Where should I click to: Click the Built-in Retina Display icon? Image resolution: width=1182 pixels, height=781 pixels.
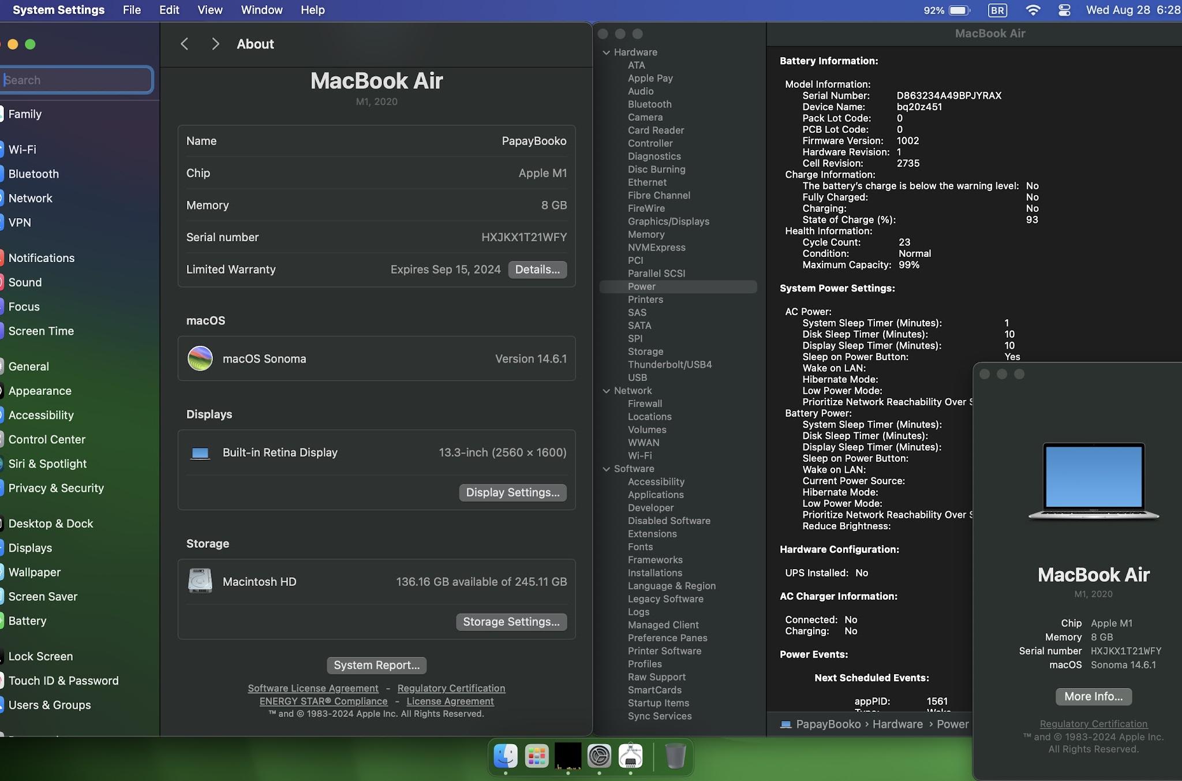click(200, 453)
